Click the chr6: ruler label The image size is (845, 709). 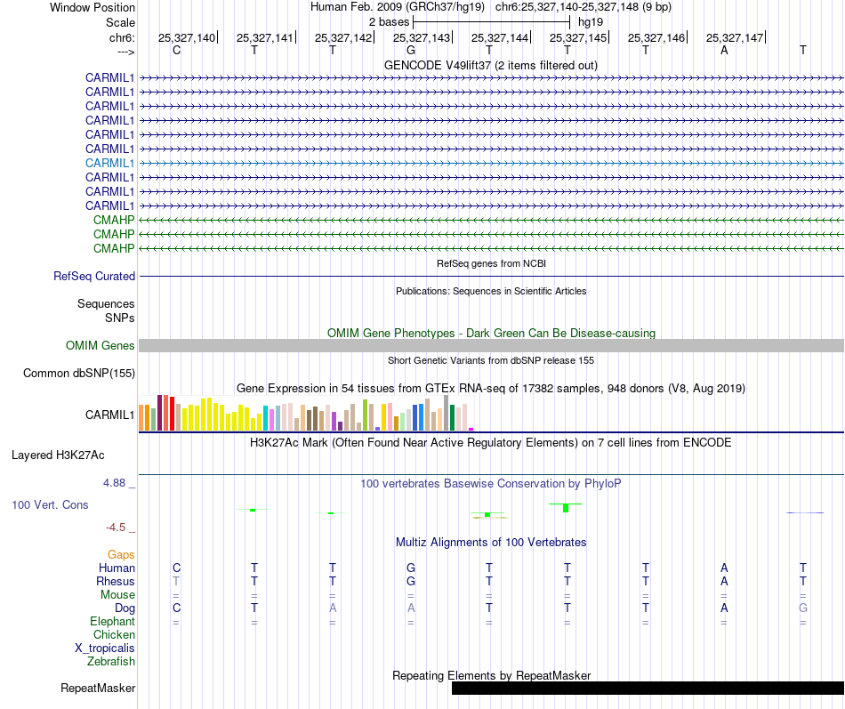122,37
